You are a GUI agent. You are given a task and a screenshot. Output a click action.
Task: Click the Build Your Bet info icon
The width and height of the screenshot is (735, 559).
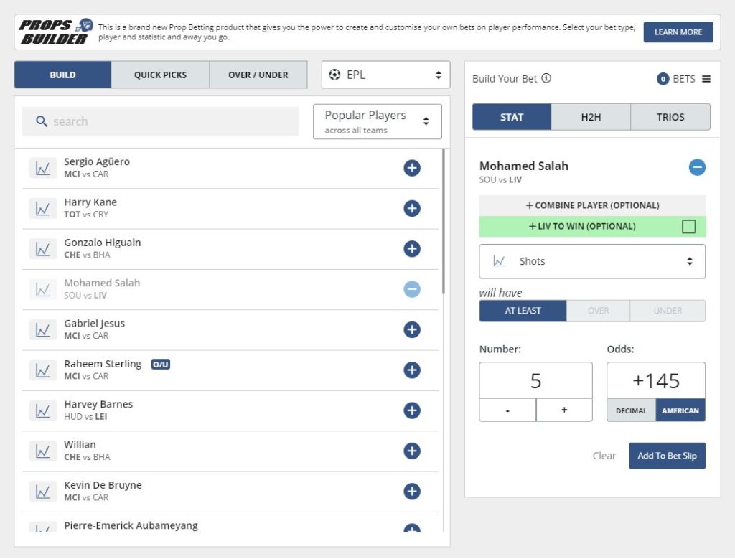click(x=546, y=78)
